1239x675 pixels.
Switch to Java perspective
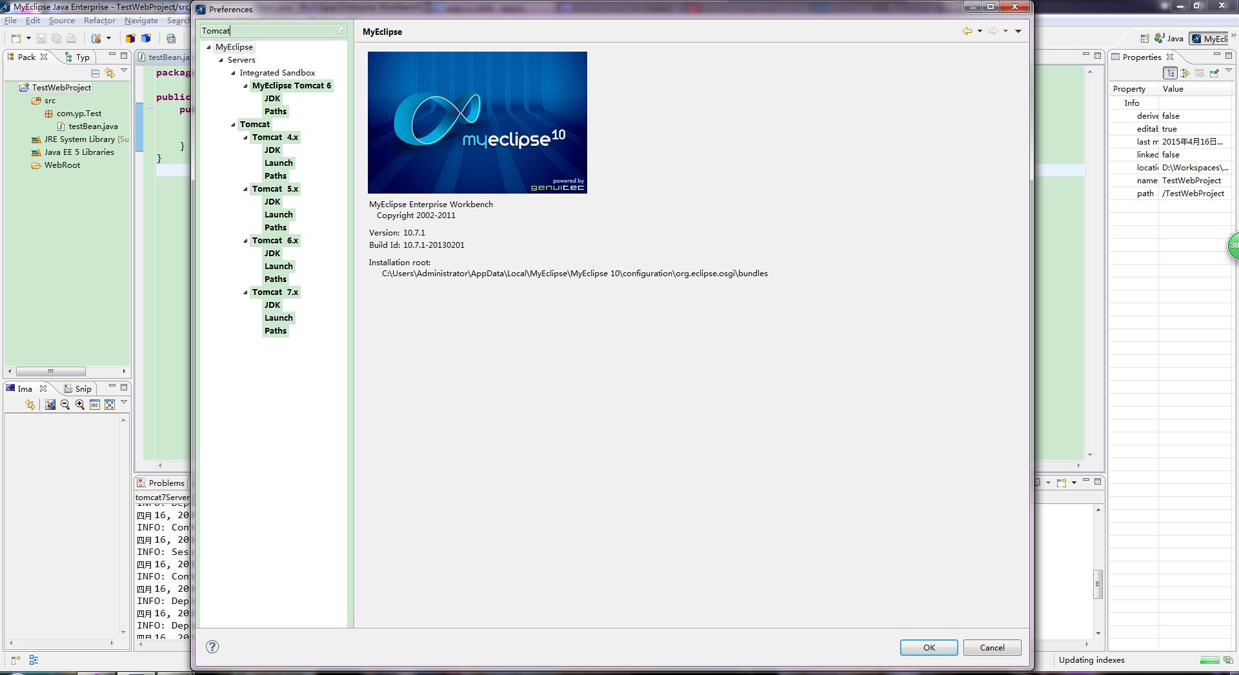pyautogui.click(x=1169, y=39)
